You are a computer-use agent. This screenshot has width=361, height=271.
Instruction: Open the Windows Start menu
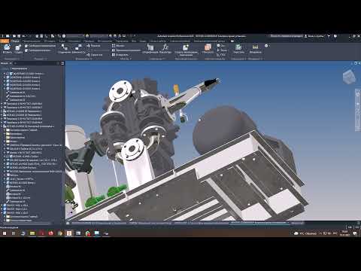coord(5,233)
